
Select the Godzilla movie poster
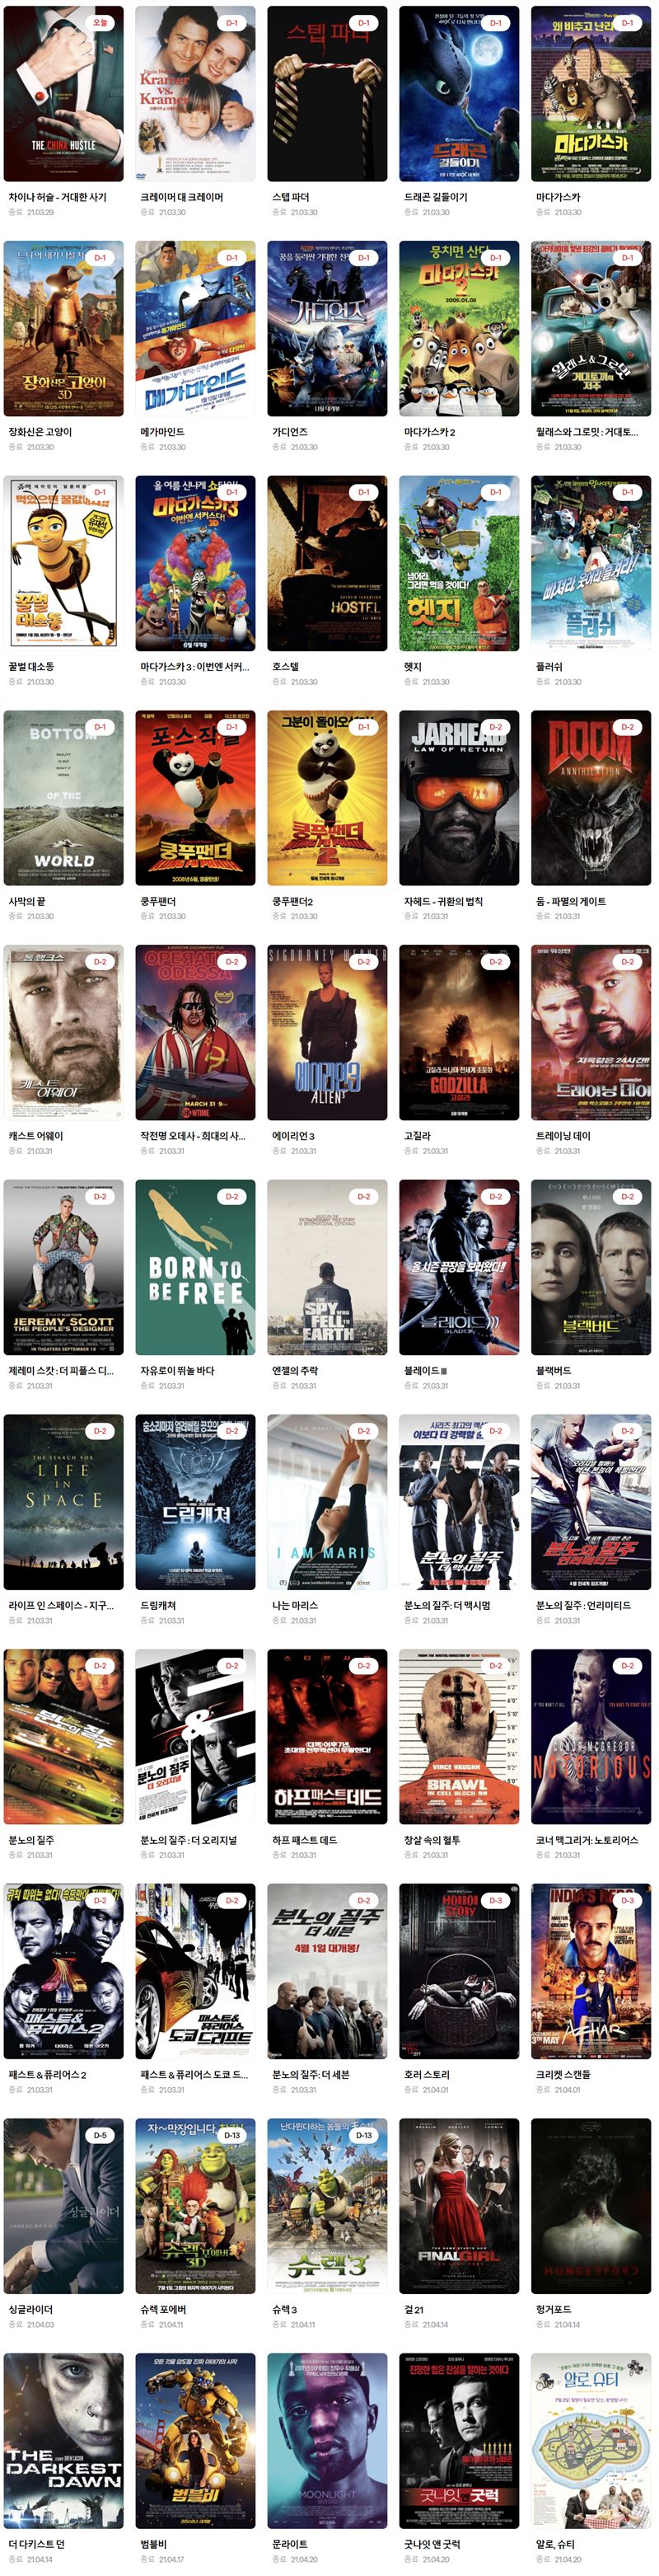pyautogui.click(x=459, y=1033)
